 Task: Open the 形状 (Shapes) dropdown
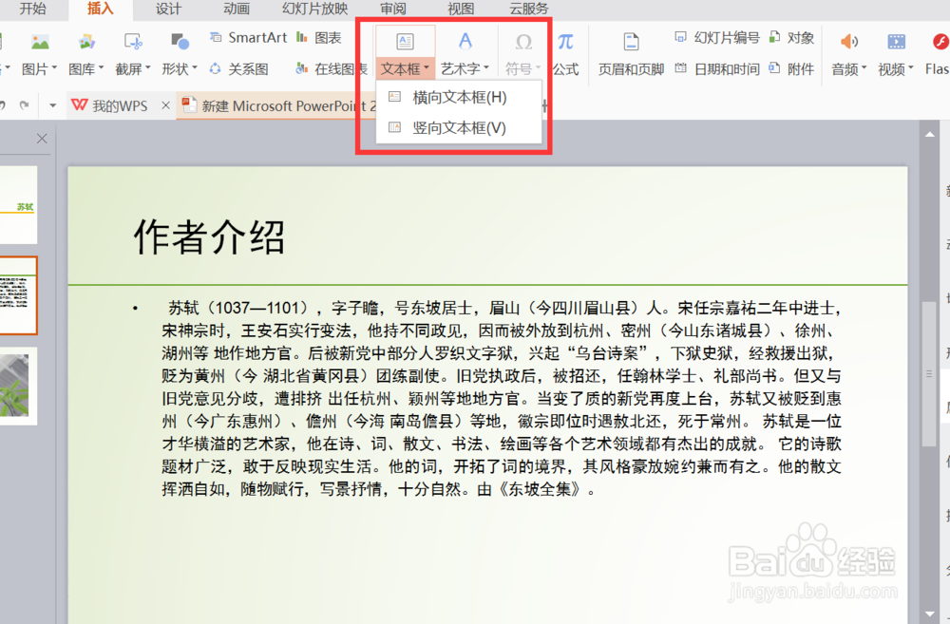tap(178, 67)
